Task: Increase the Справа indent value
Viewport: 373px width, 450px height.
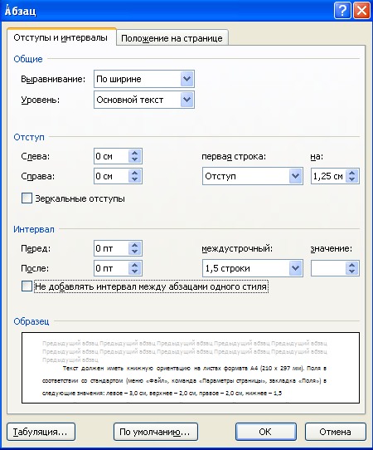Action: [135, 173]
